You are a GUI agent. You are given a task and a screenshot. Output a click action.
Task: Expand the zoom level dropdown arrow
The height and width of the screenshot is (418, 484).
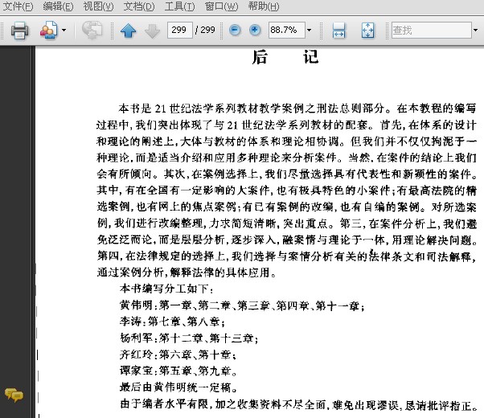tap(309, 31)
